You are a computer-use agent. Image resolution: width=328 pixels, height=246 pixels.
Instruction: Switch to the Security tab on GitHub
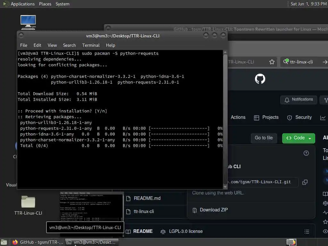(x=299, y=117)
